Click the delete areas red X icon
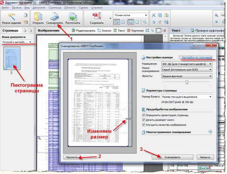This screenshot has height=174, width=227. coord(165,31)
